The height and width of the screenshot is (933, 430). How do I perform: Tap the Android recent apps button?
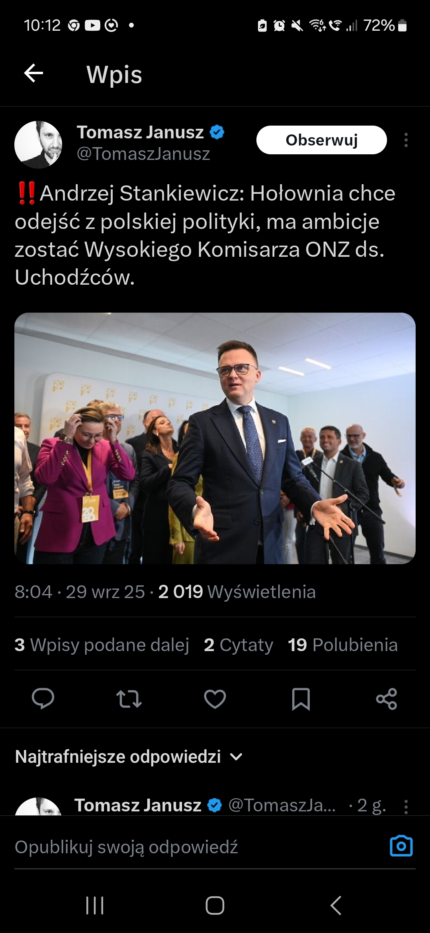coord(95,905)
